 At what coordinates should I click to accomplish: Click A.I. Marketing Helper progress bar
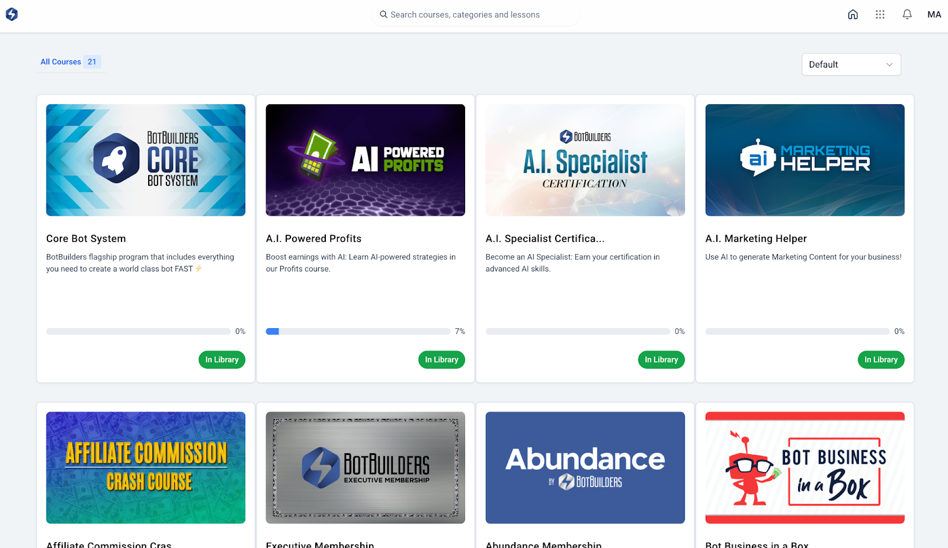(798, 331)
